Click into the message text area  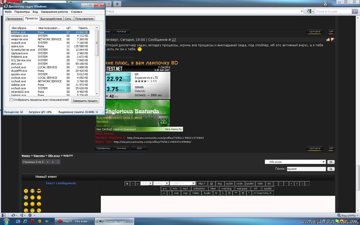[x=218, y=204]
